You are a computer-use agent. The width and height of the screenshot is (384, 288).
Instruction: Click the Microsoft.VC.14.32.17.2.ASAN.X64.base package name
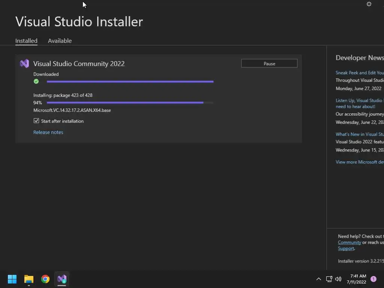(72, 110)
